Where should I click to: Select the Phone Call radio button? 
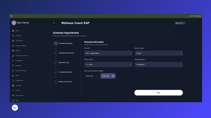point(97,76)
